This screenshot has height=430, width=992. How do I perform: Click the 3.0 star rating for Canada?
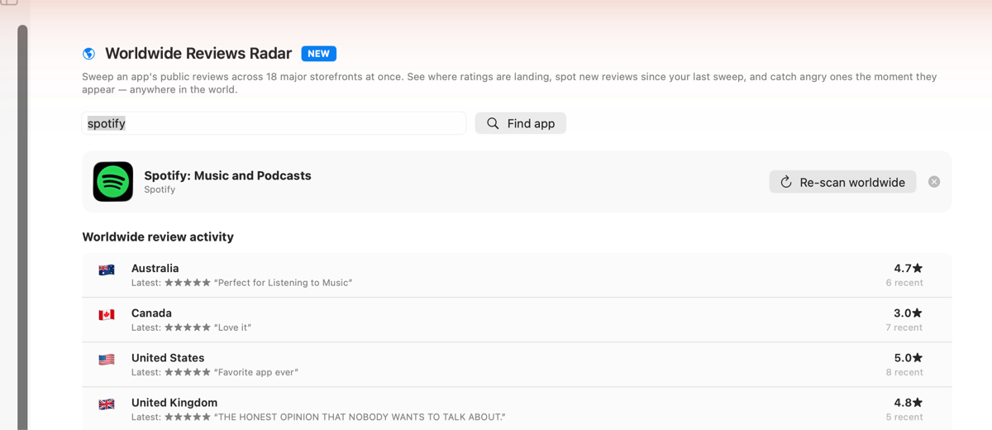[909, 313]
